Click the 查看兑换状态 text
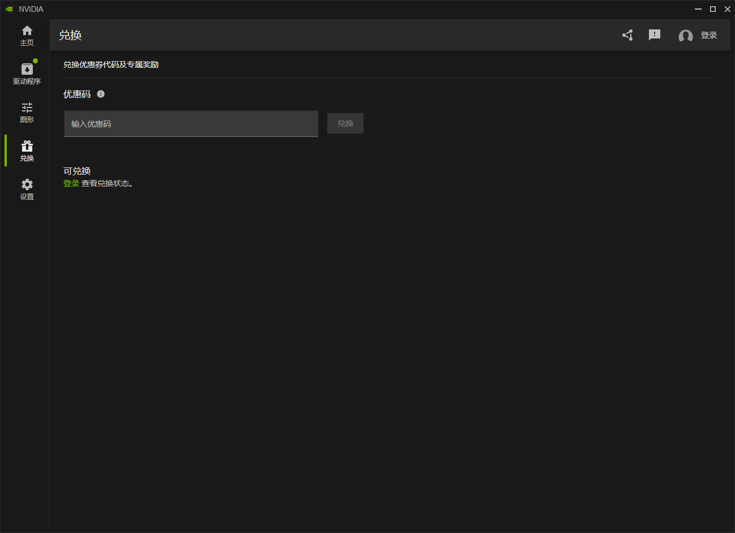This screenshot has height=533, width=735. [x=106, y=183]
